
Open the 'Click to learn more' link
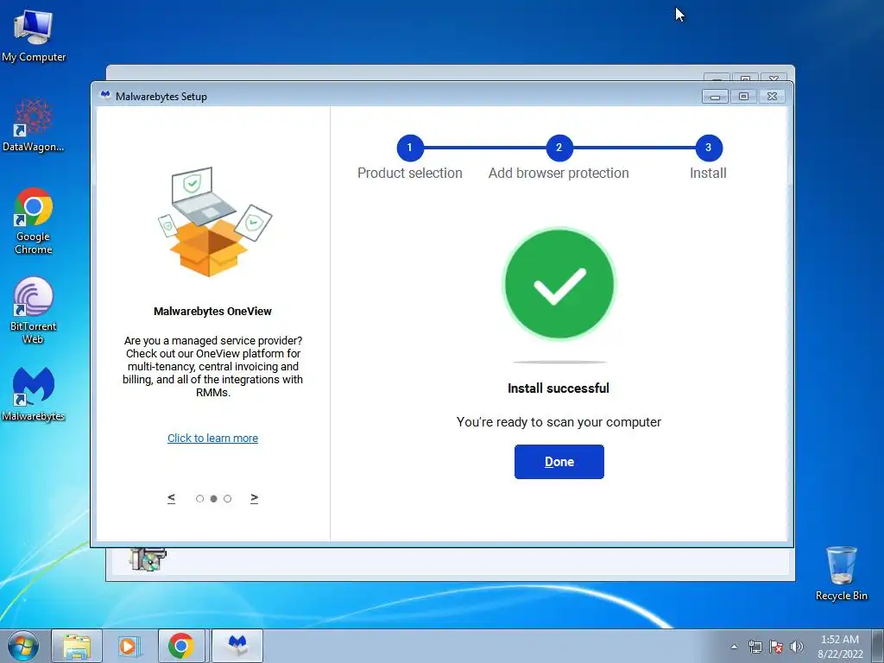click(x=212, y=438)
